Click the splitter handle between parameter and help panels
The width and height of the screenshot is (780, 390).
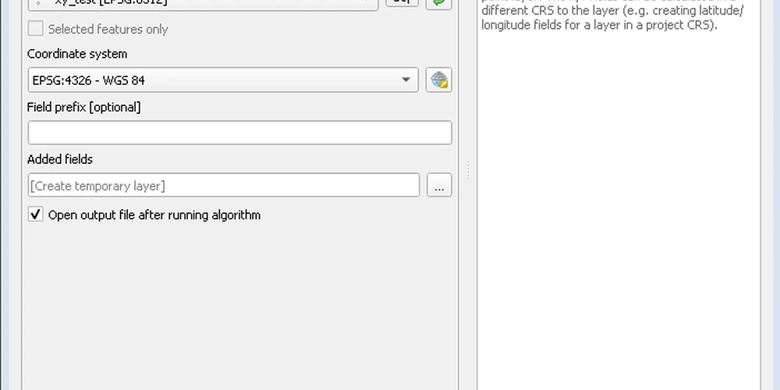[x=468, y=169]
